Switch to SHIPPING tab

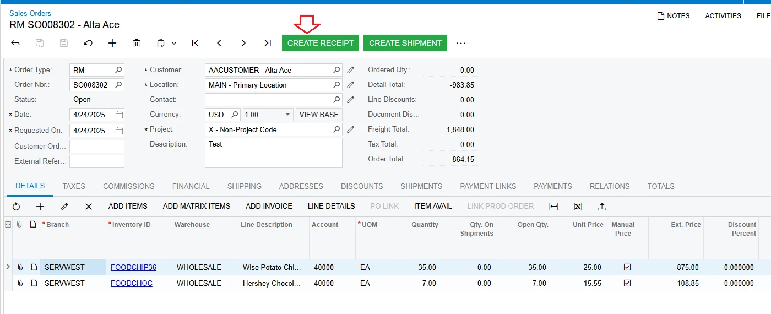pyautogui.click(x=245, y=186)
